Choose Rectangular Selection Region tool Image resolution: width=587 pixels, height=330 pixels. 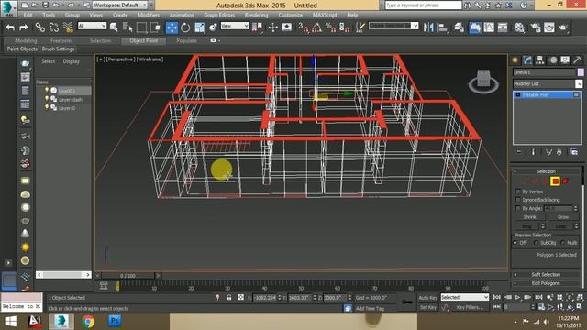tap(141, 27)
